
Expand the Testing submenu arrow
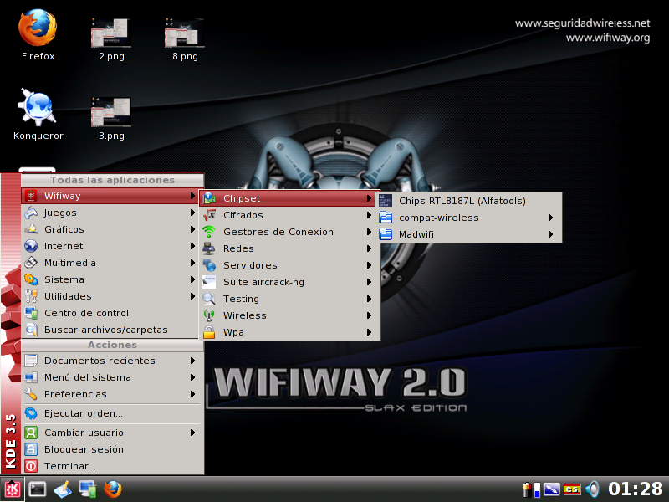click(369, 299)
